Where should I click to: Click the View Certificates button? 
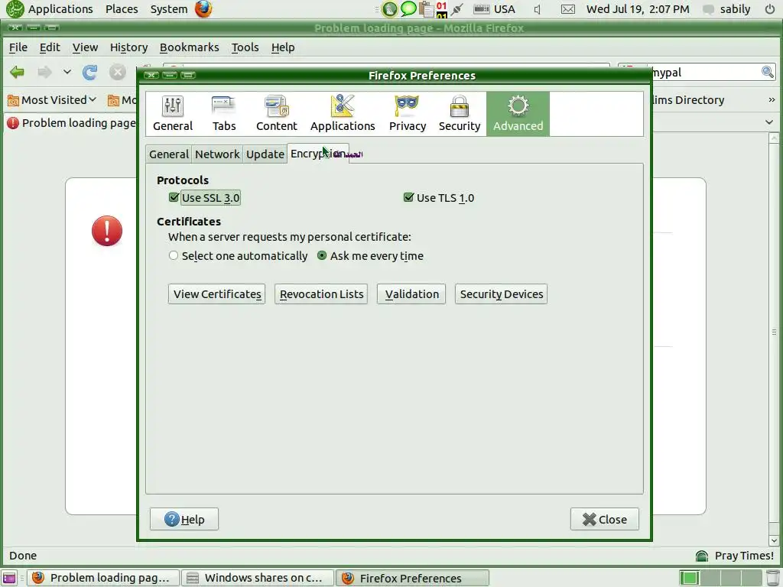(x=216, y=294)
